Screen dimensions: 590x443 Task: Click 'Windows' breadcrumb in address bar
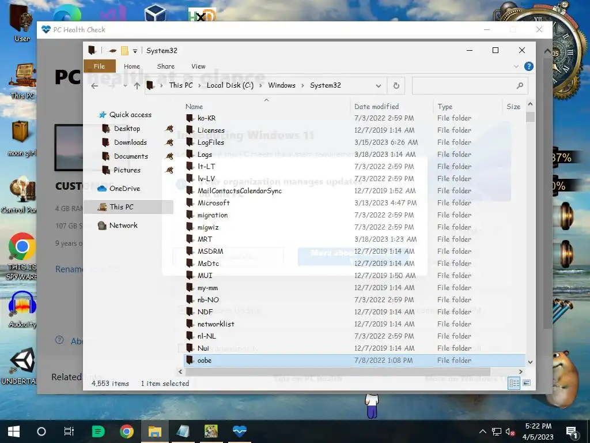[281, 85]
